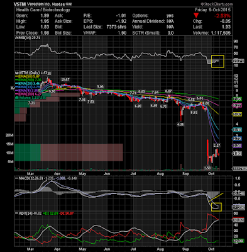
Task: Select Sep on the bottom month axis
Action: coord(185,249)
